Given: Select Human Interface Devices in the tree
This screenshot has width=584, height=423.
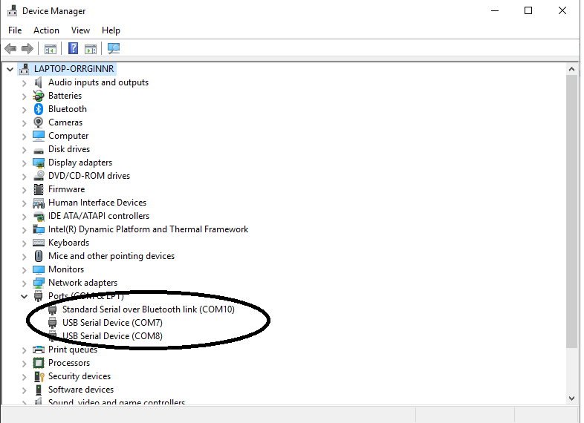Looking at the screenshot, I should point(97,203).
